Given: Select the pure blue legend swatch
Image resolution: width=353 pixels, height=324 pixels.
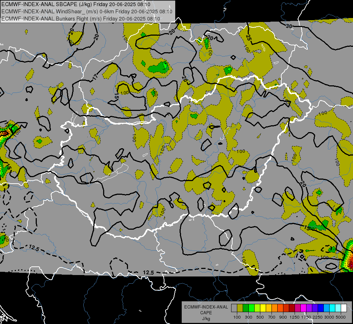Looking at the screenshot, I should (321, 308).
